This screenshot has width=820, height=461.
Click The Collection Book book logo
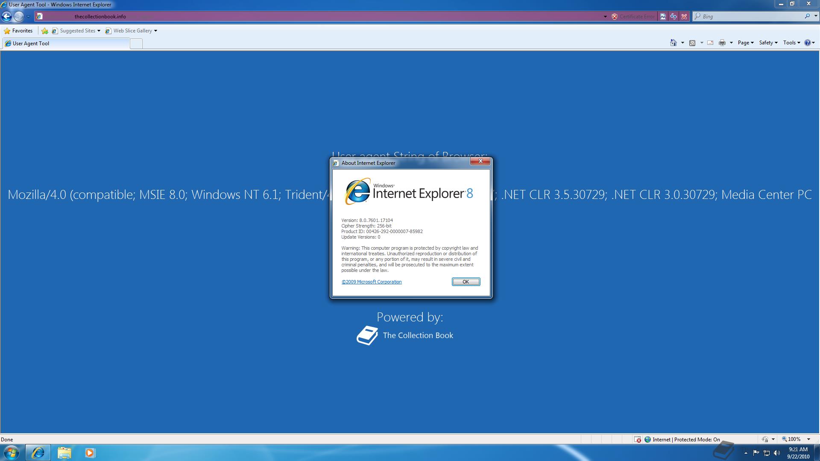pyautogui.click(x=367, y=336)
